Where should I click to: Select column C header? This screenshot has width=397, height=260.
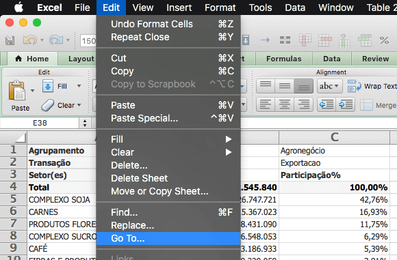pos(334,137)
